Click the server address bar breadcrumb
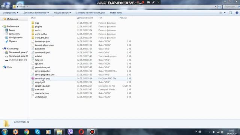This screenshot has width=240, height=135. pyautogui.click(x=22, y=7)
